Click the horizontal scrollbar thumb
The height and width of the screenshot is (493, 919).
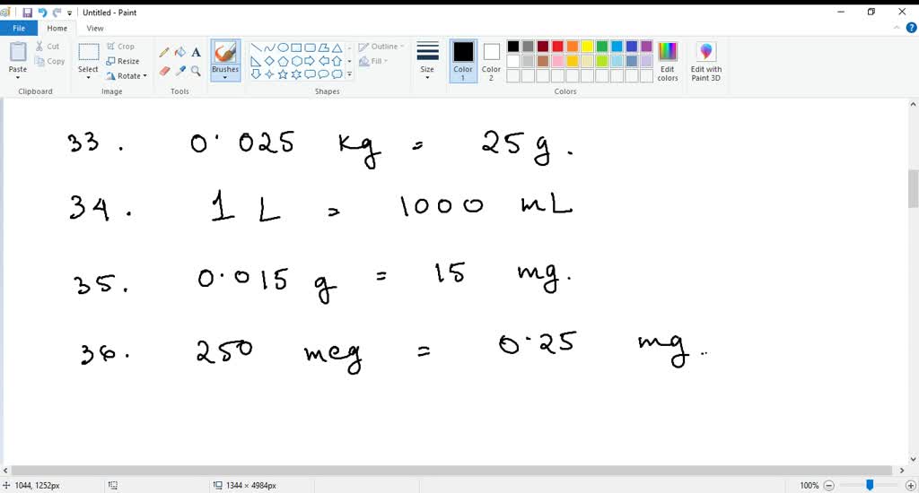(451, 471)
